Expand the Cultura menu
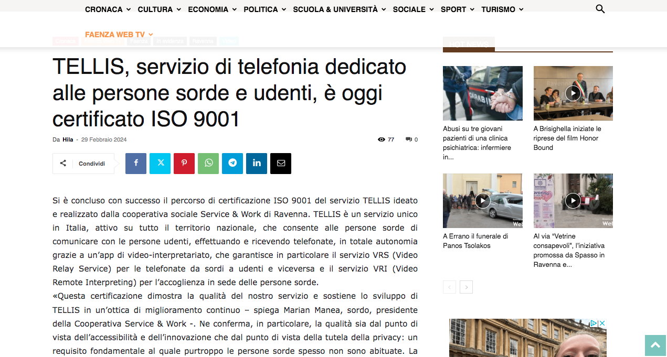667x357 pixels. pos(160,9)
